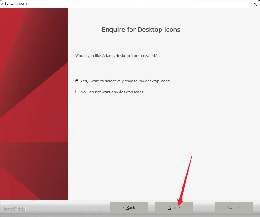
Task: Cancel the Adams installation
Action: [234, 207]
